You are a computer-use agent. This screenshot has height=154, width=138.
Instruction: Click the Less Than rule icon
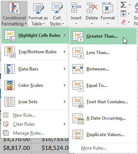coord(78,53)
